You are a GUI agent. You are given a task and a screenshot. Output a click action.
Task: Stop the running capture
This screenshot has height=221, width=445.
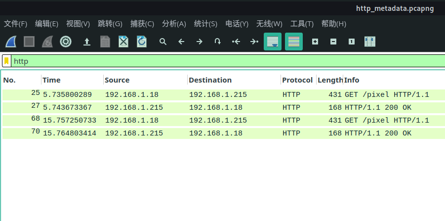[29, 42]
